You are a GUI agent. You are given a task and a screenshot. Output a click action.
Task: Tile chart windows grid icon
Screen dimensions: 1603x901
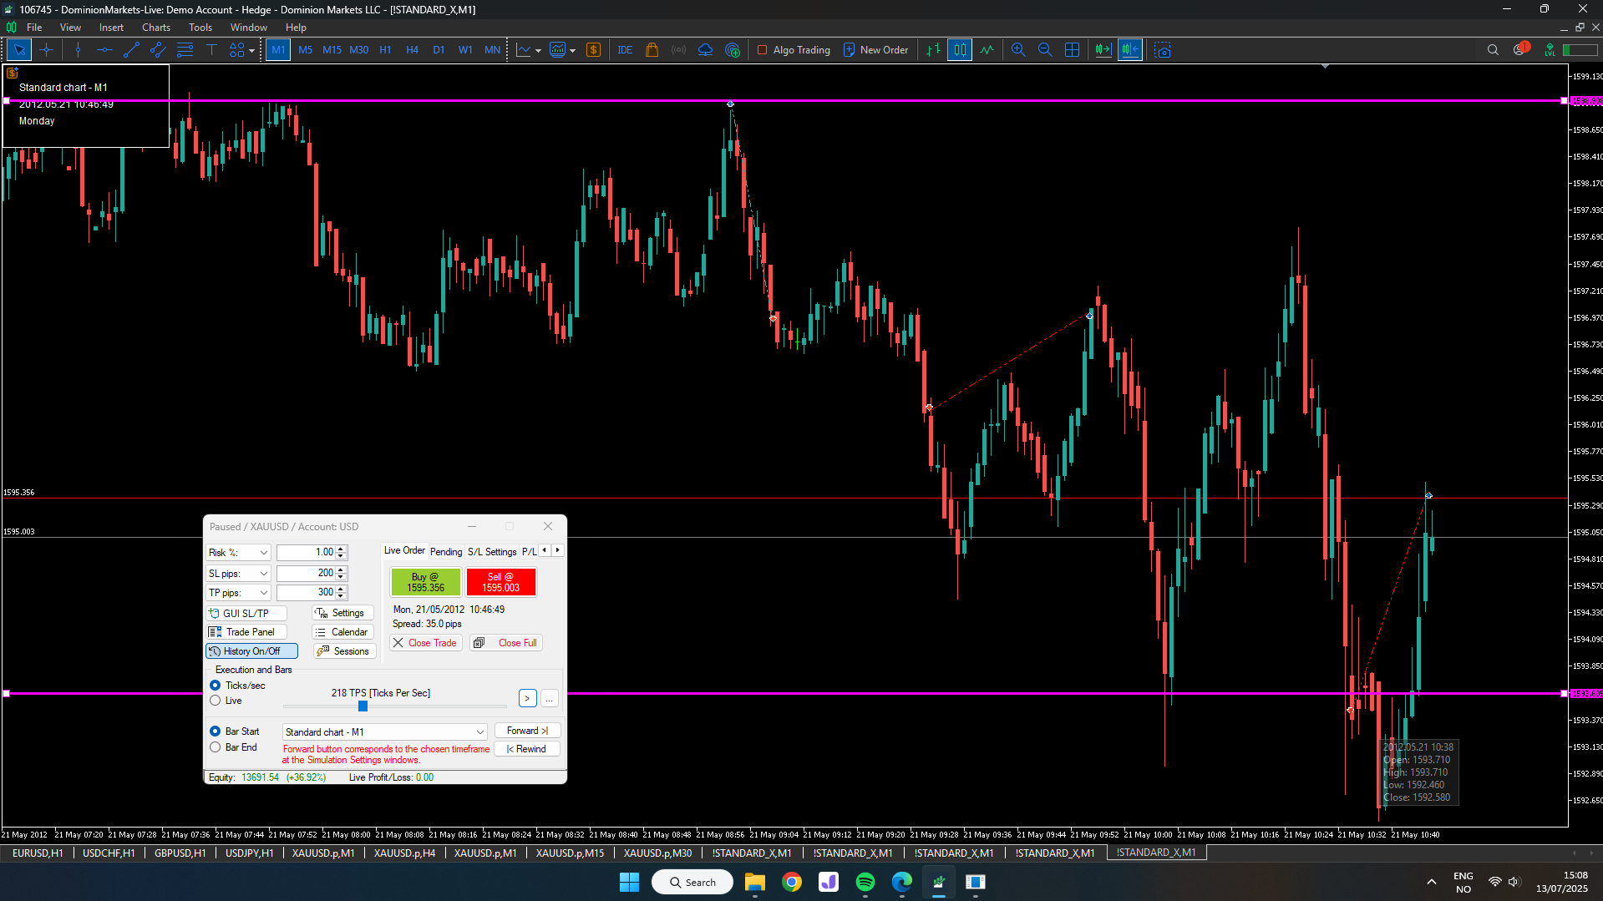pyautogui.click(x=1073, y=50)
